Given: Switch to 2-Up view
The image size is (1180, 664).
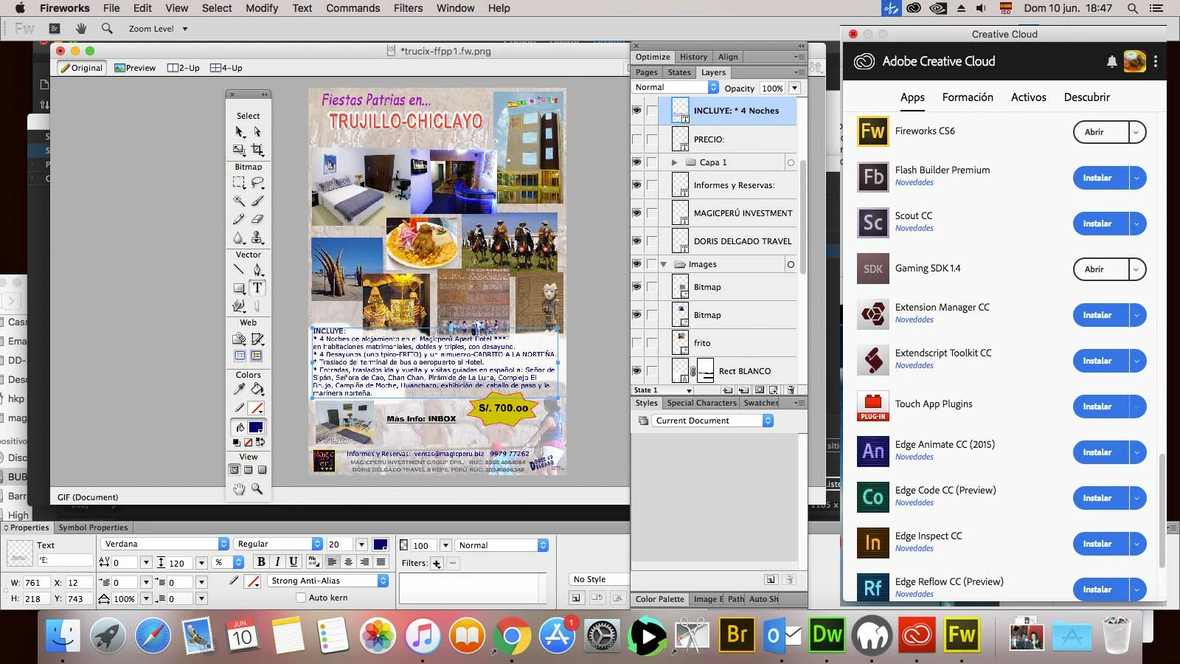Looking at the screenshot, I should click(x=184, y=68).
